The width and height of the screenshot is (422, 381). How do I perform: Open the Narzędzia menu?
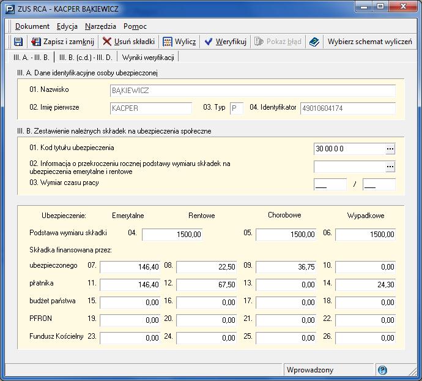tap(100, 26)
